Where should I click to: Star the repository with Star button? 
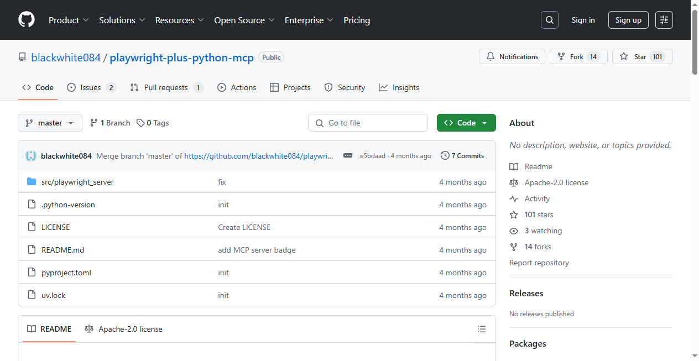pos(643,56)
